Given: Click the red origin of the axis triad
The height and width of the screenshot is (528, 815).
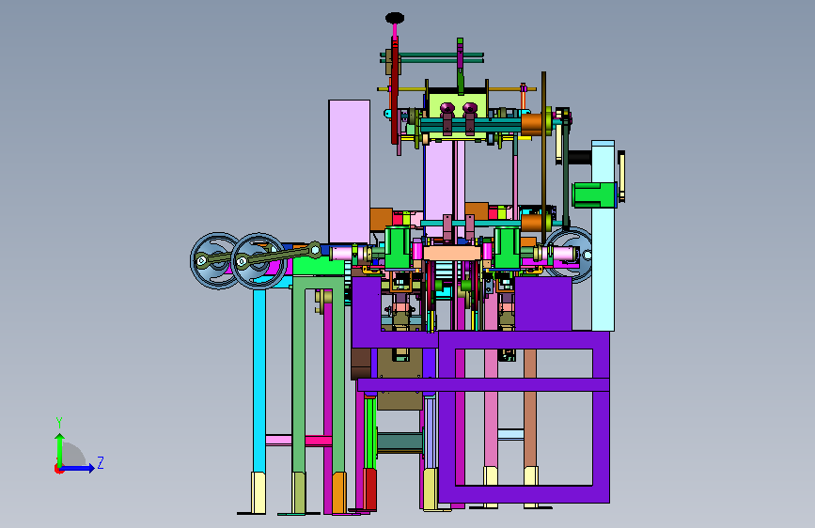Looking at the screenshot, I should coord(58,469).
